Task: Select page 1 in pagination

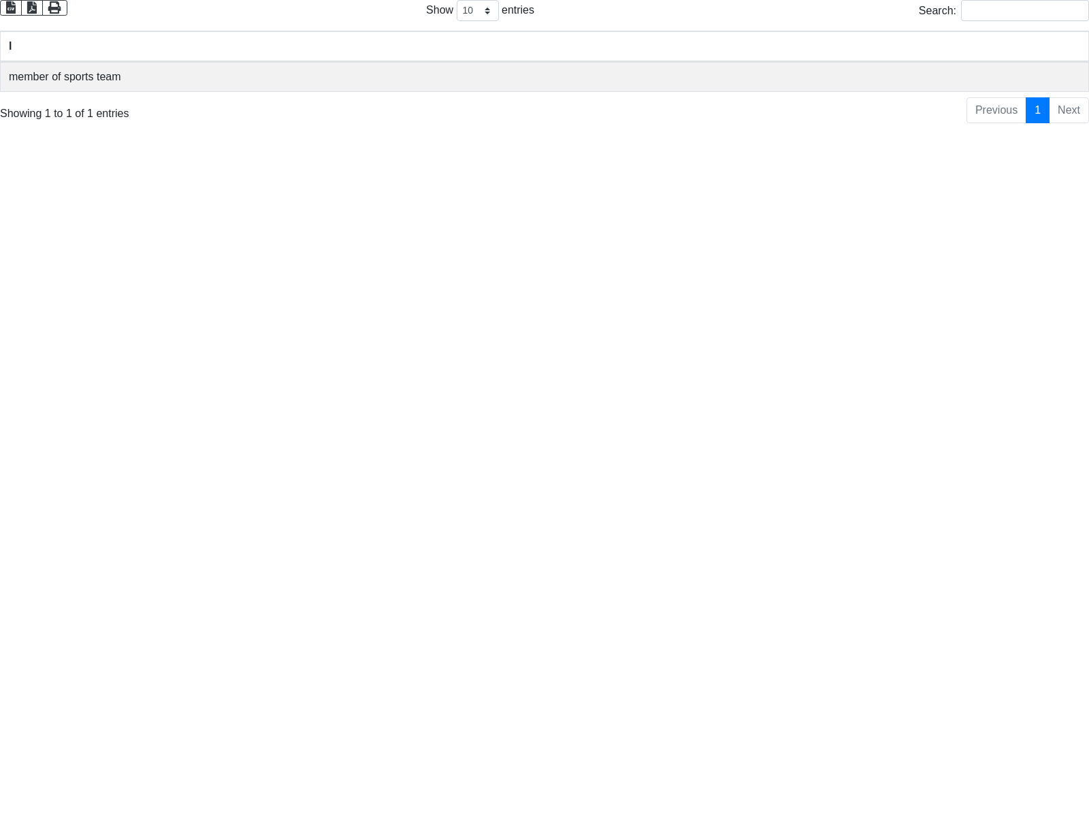Action: (1037, 110)
